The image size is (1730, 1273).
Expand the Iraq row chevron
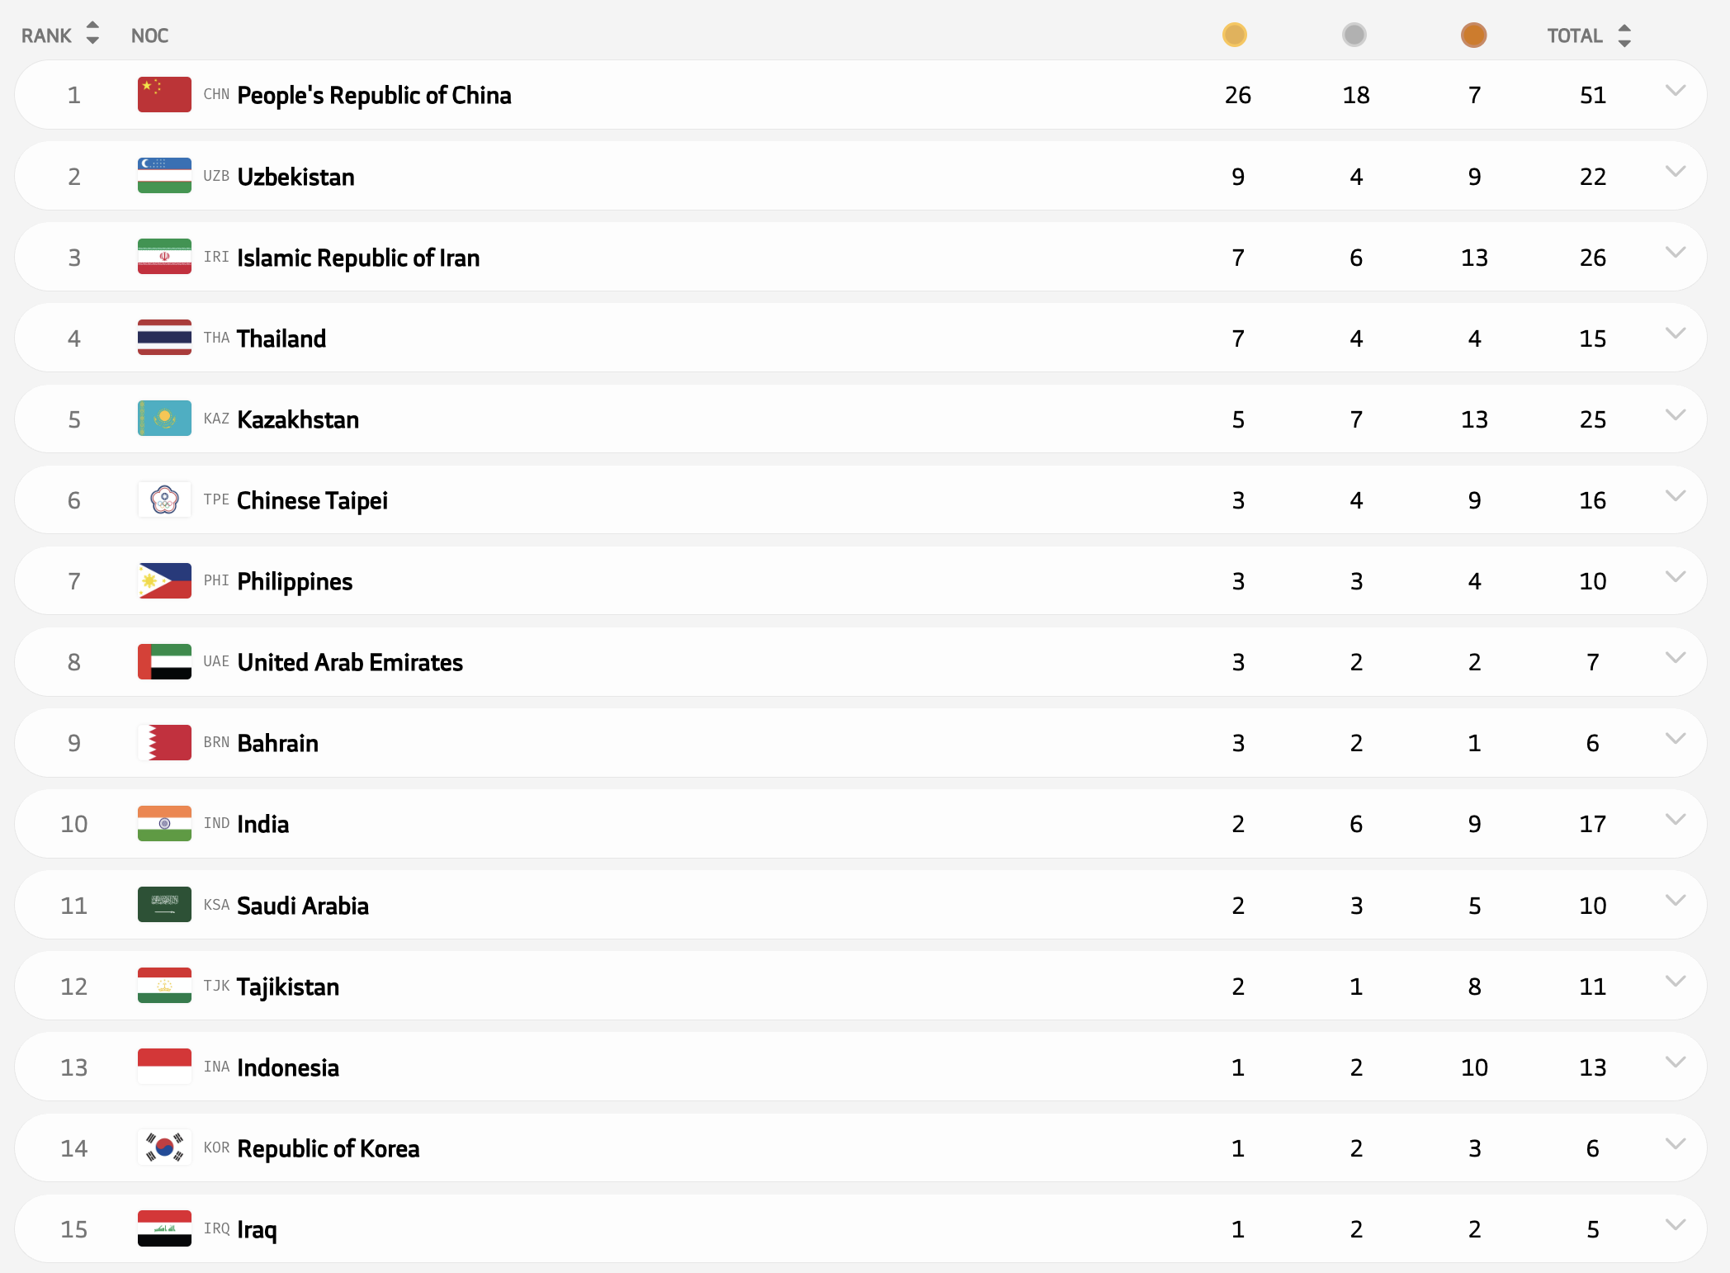click(1675, 1225)
